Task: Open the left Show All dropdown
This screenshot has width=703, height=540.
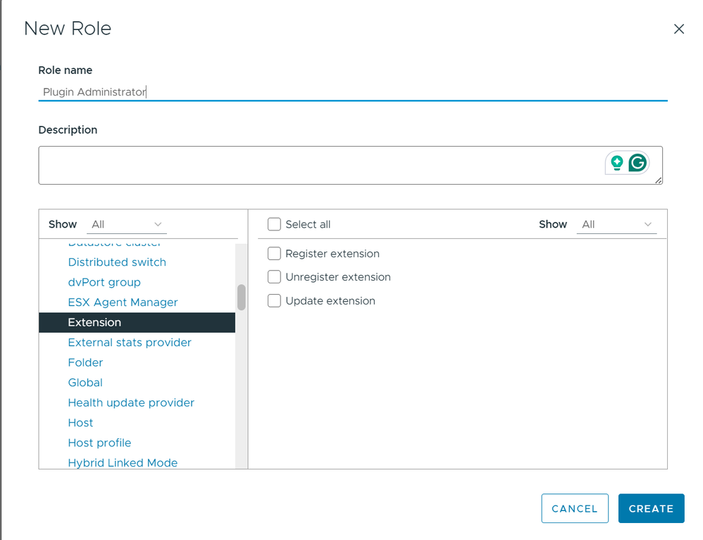Action: tap(127, 224)
